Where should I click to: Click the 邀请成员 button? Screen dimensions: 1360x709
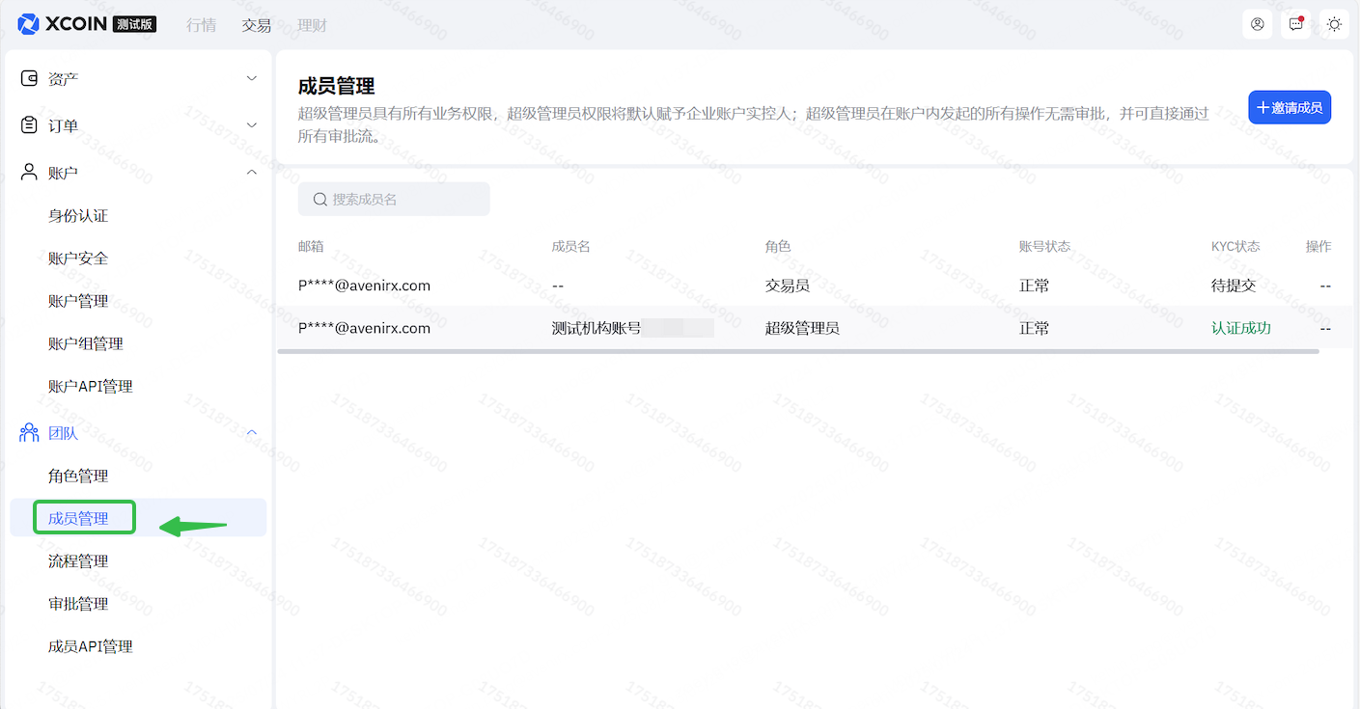click(x=1290, y=108)
